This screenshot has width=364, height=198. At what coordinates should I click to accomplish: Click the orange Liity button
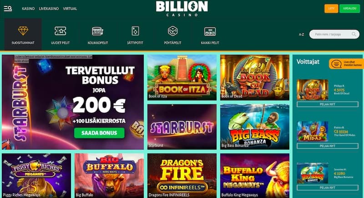pos(331,9)
